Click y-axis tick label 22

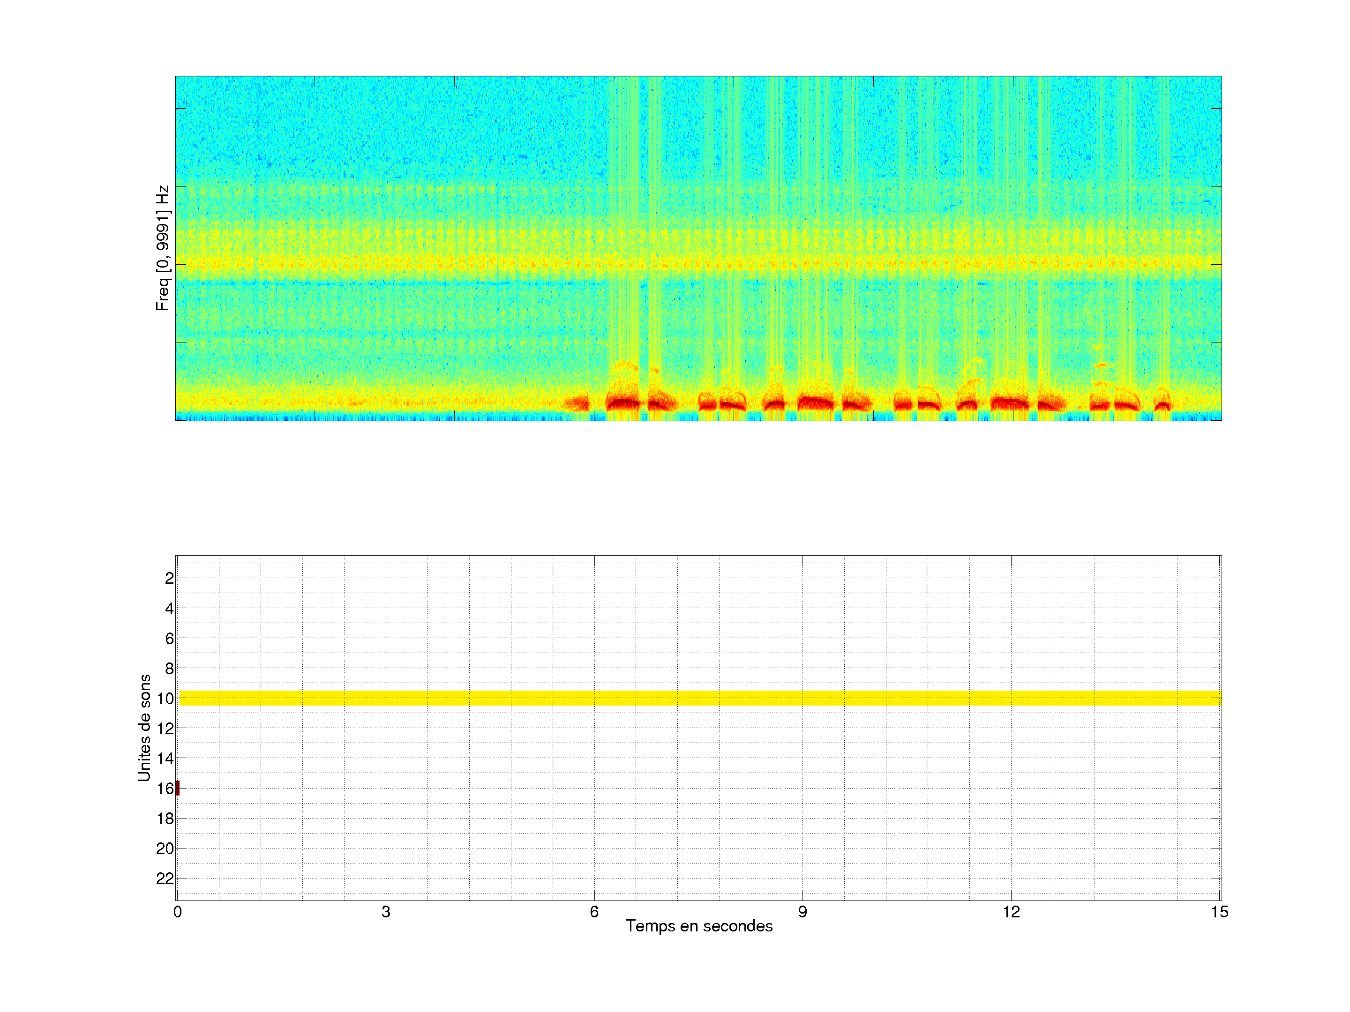[x=165, y=878]
